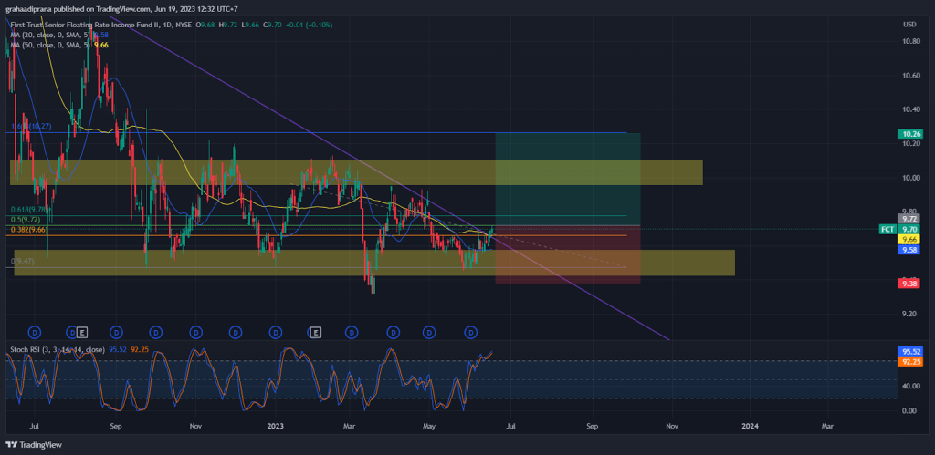Click the dividend marker above the Jul 2022 label
This screenshot has height=455, width=935.
pyautogui.click(x=35, y=332)
